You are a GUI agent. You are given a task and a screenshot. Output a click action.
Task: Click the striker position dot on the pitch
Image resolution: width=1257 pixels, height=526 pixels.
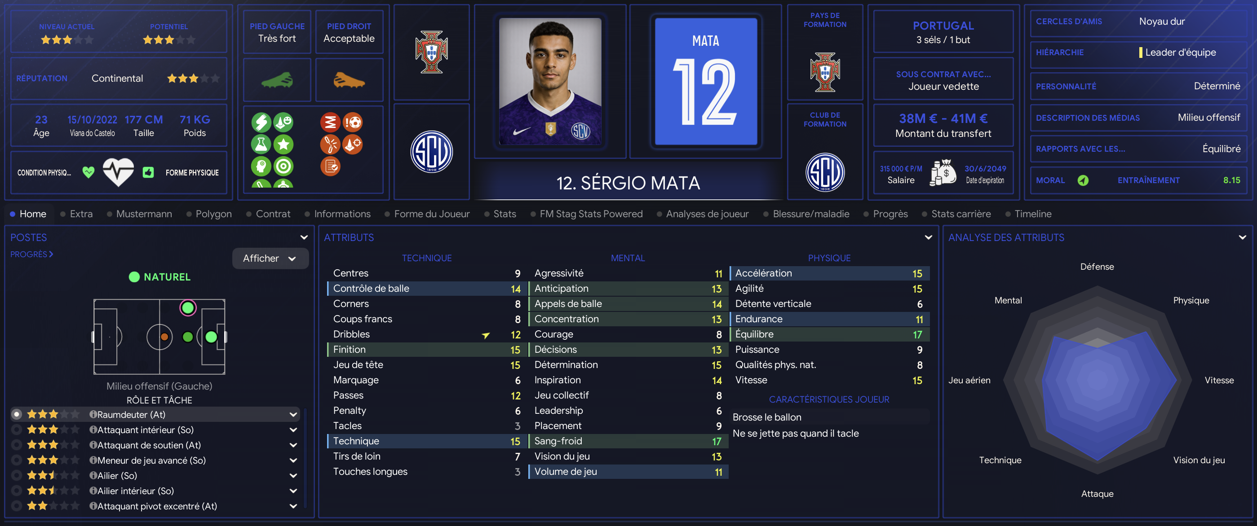(211, 337)
